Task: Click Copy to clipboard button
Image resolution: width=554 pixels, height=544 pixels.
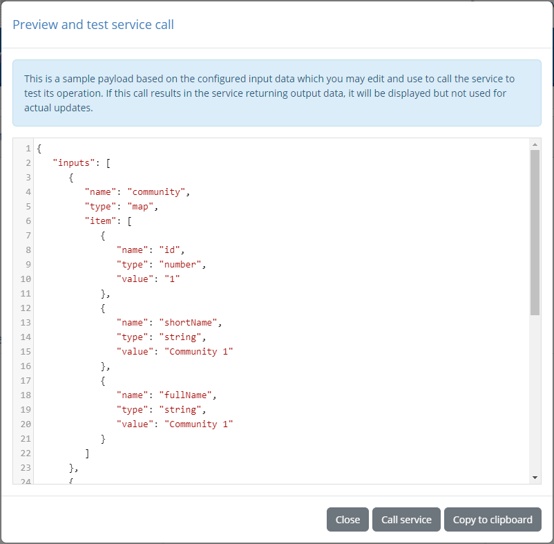Action: (493, 519)
